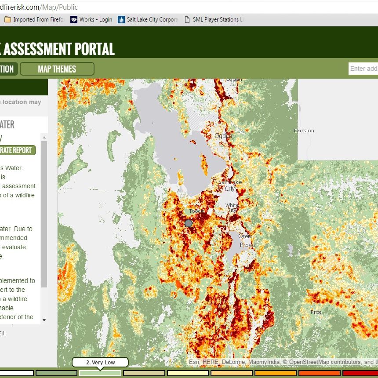378x378 pixels.
Task: Click the address search input field
Action: (x=363, y=69)
